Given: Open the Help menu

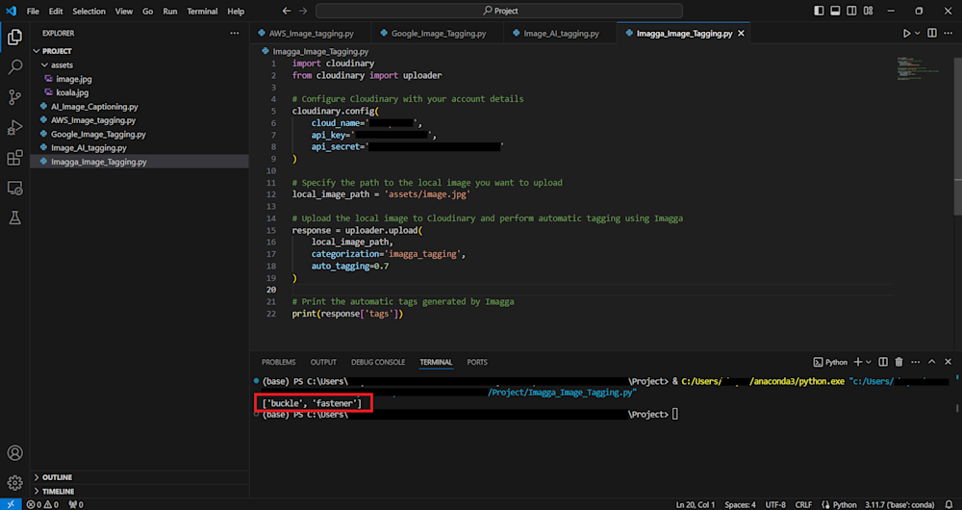Looking at the screenshot, I should (x=236, y=11).
